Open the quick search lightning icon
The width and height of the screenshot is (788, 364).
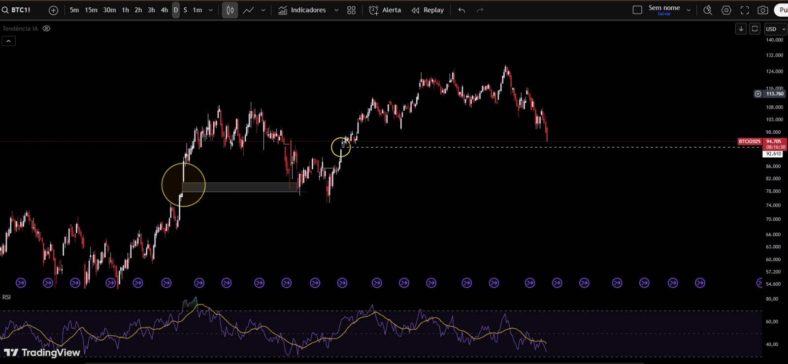point(708,10)
